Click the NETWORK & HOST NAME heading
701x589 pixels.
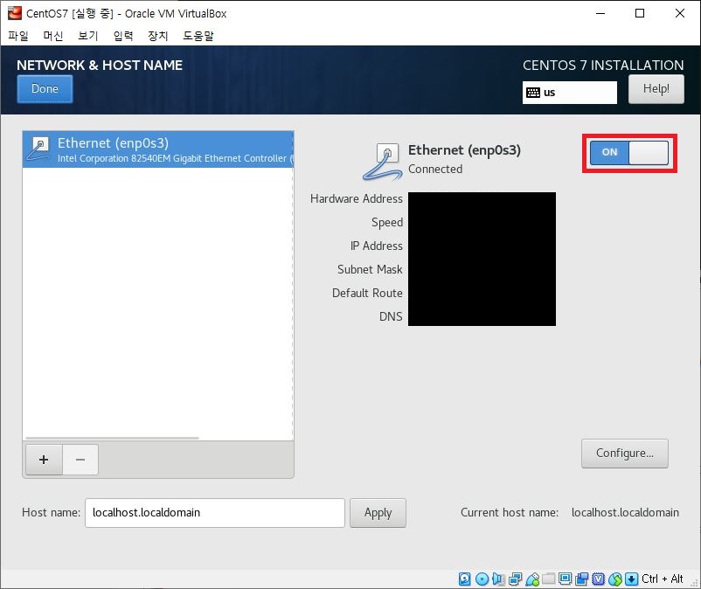100,66
